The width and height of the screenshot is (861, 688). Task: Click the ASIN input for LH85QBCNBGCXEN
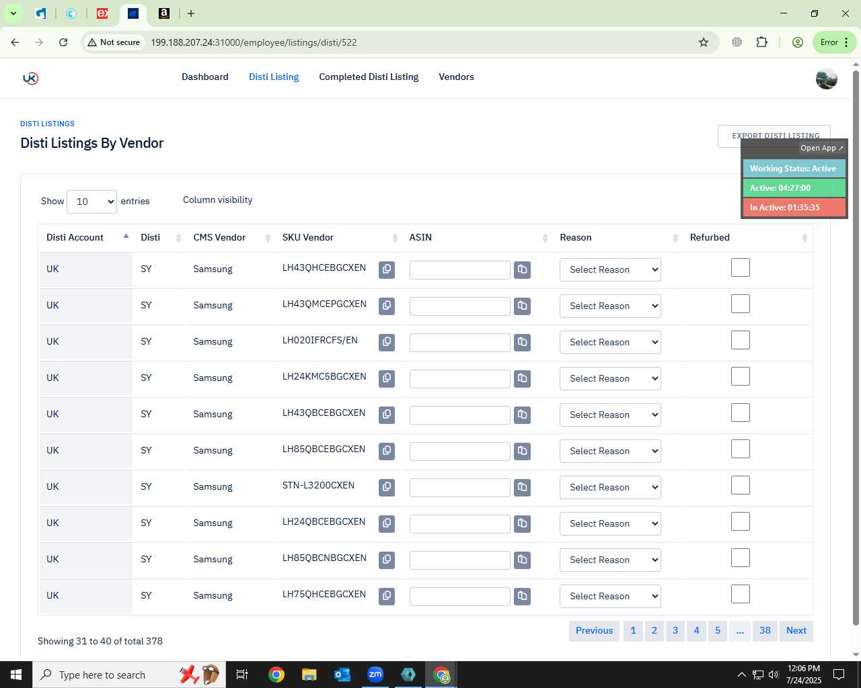pyautogui.click(x=460, y=560)
